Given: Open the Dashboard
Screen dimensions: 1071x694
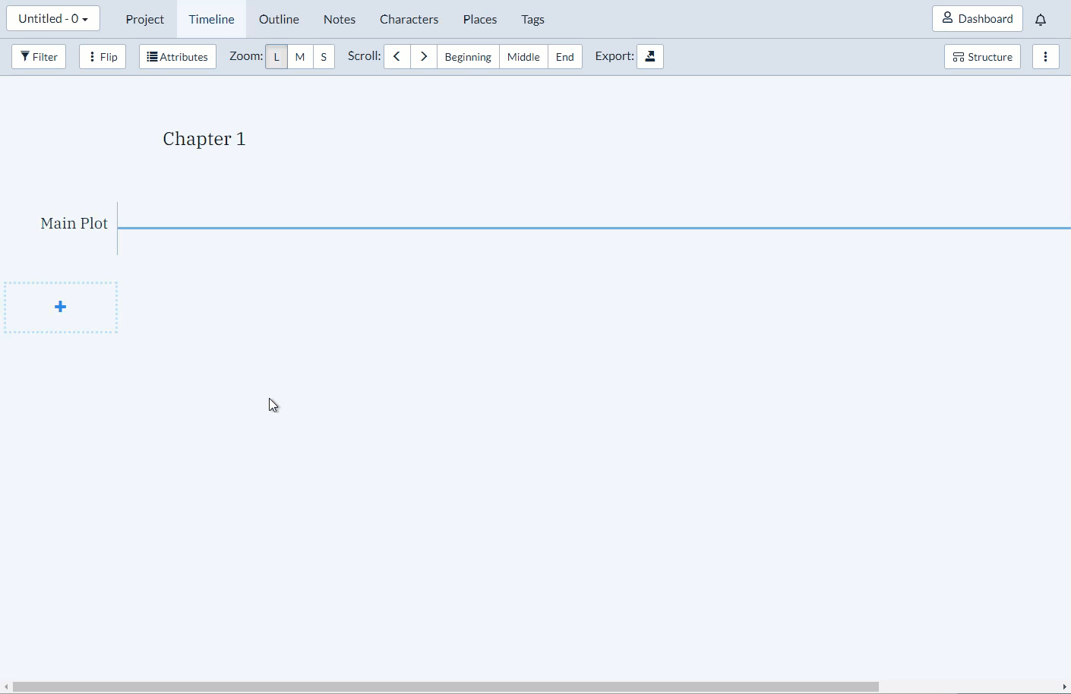Looking at the screenshot, I should pyautogui.click(x=978, y=19).
